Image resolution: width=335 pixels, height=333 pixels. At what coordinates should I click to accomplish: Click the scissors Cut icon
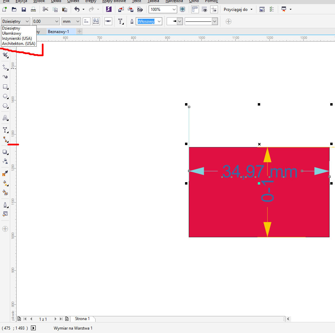pos(45,10)
